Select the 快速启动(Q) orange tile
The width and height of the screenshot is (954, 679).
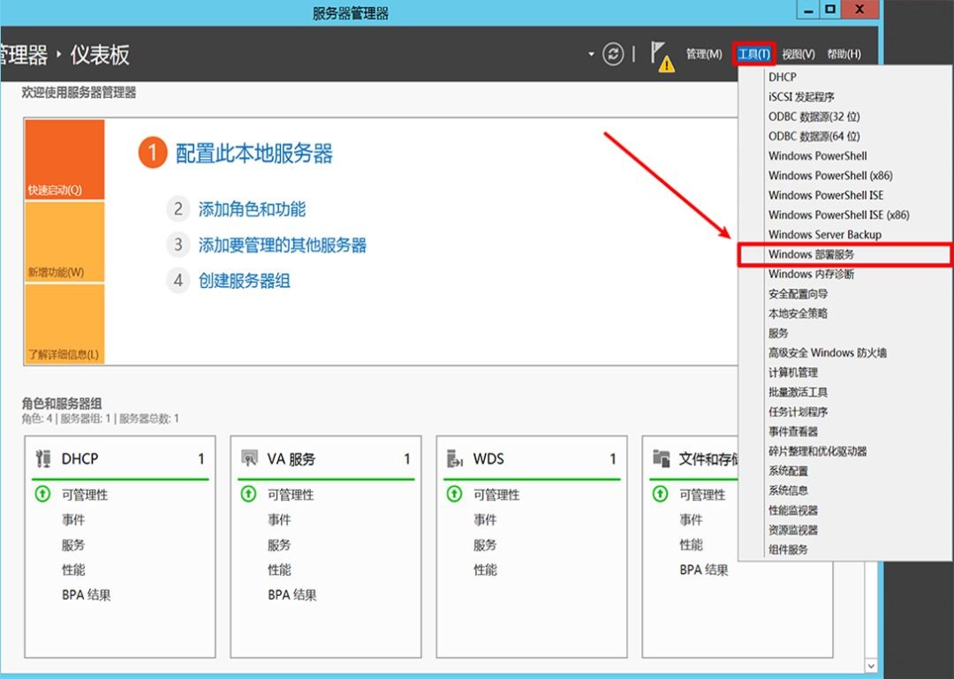click(x=64, y=160)
